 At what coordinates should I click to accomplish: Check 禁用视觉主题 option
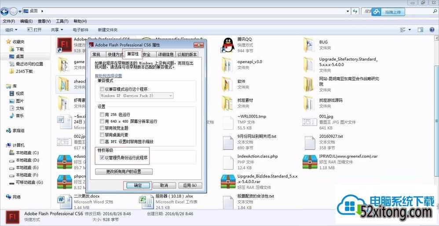coord(102,128)
